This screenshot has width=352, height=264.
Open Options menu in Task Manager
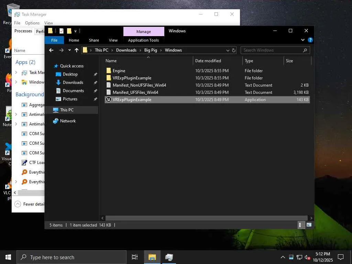click(x=32, y=23)
